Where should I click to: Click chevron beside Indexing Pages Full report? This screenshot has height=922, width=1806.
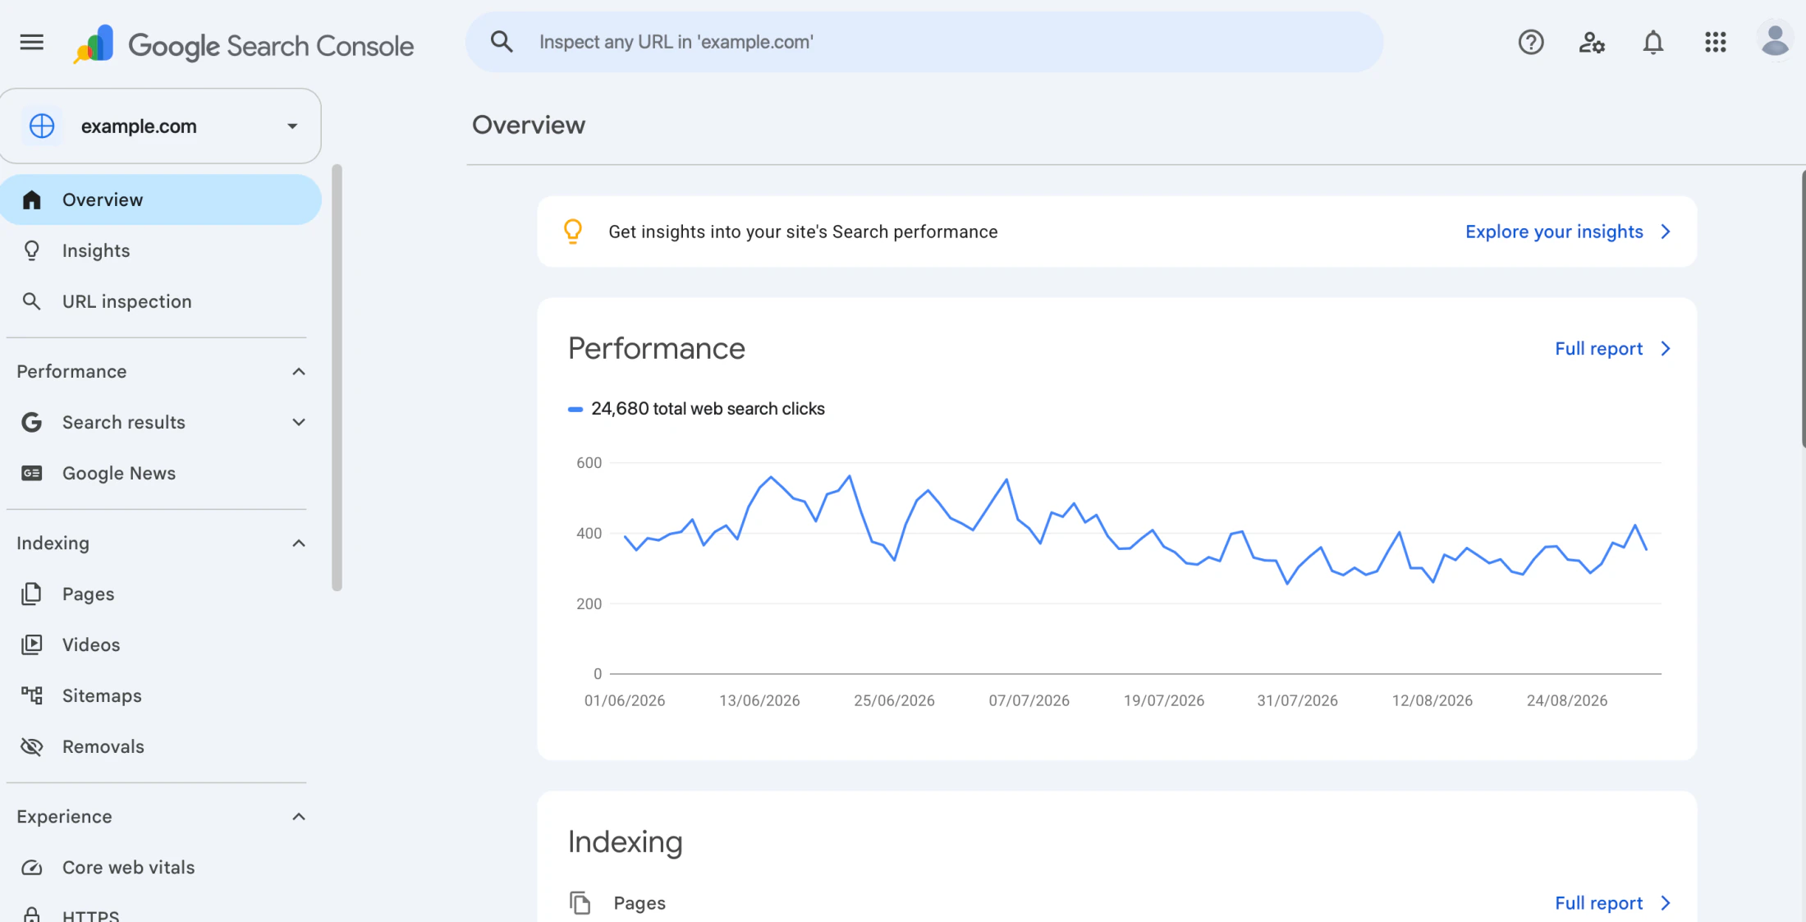[x=1666, y=903]
